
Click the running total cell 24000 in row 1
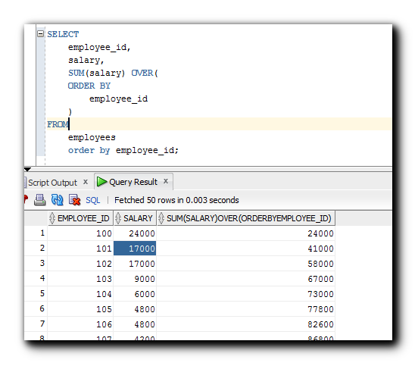coord(246,233)
